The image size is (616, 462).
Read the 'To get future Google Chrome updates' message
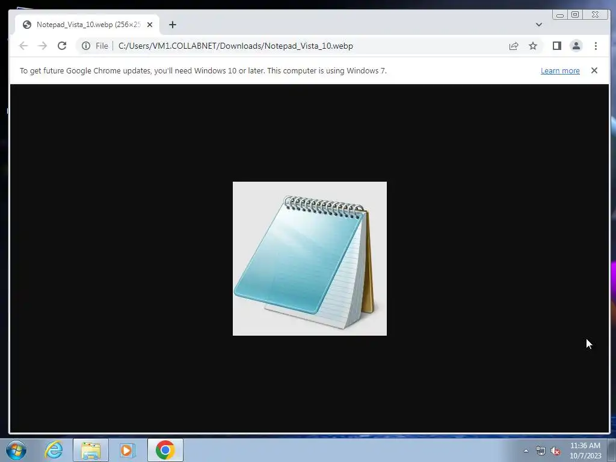(x=203, y=71)
